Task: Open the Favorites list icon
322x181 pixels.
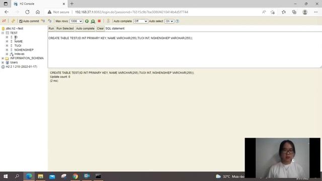Action: (x=284, y=12)
